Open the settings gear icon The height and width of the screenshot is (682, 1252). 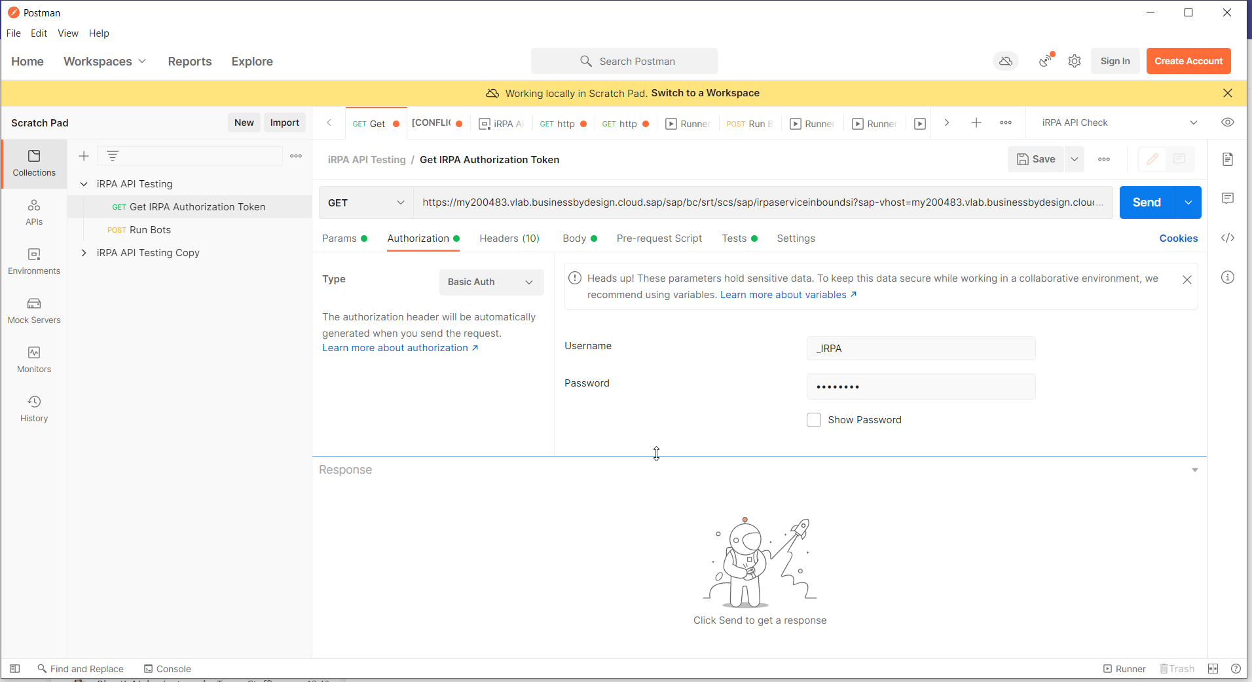coord(1075,61)
